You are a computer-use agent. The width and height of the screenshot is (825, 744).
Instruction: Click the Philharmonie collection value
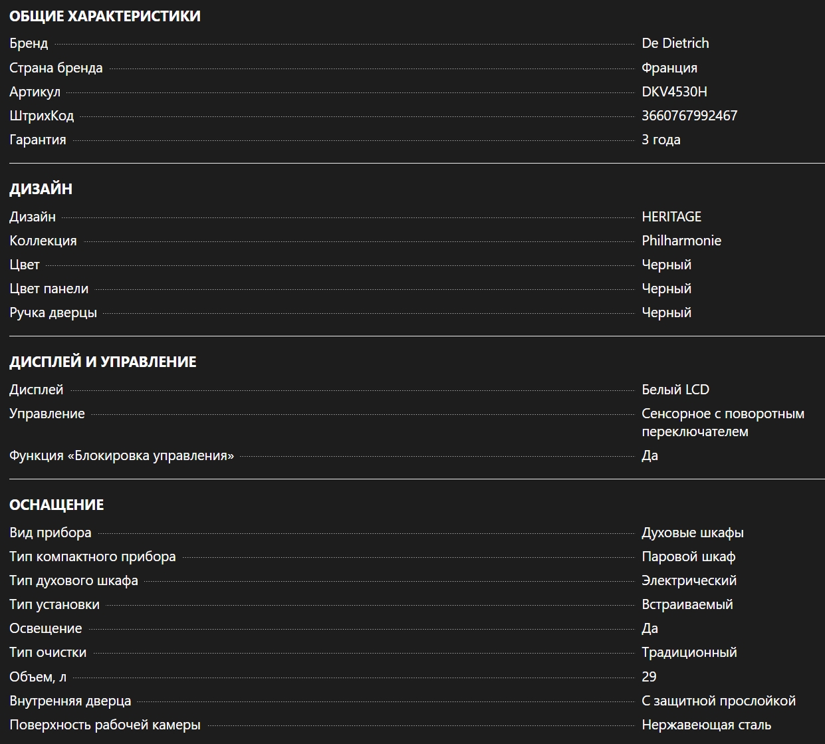(x=681, y=241)
